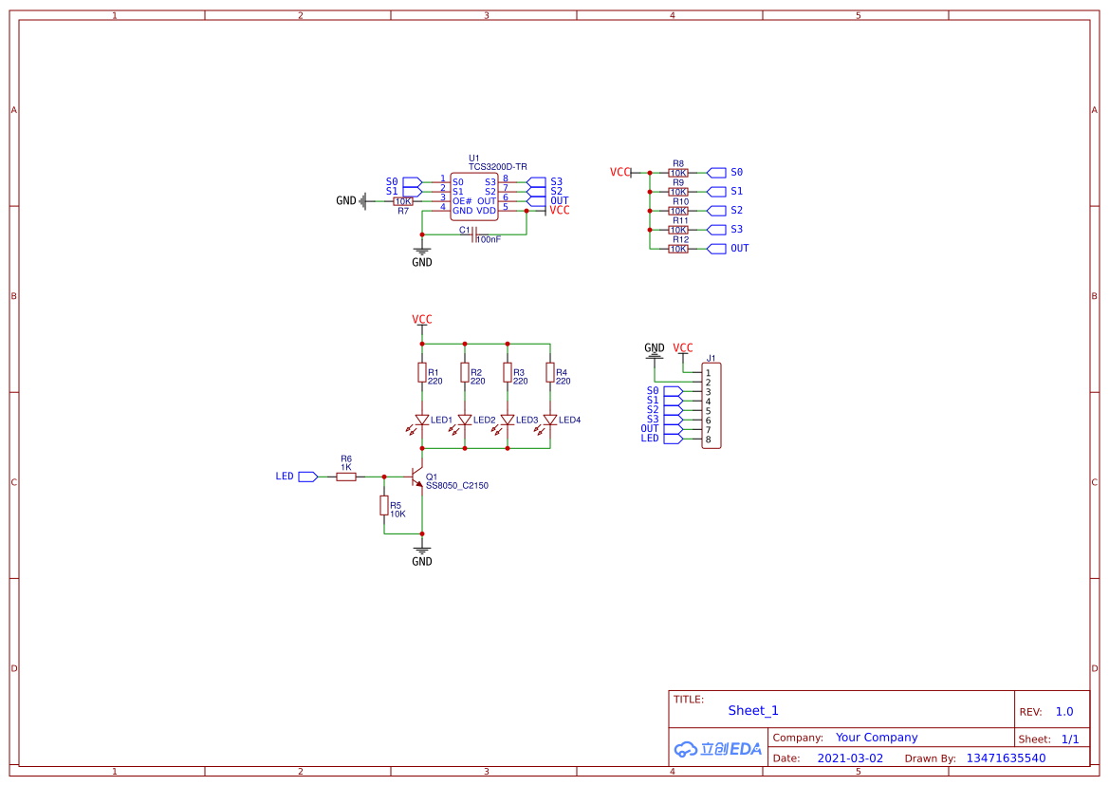Image resolution: width=1109 pixels, height=786 pixels.
Task: Select the OUT net port right of R12
Action: [x=716, y=249]
